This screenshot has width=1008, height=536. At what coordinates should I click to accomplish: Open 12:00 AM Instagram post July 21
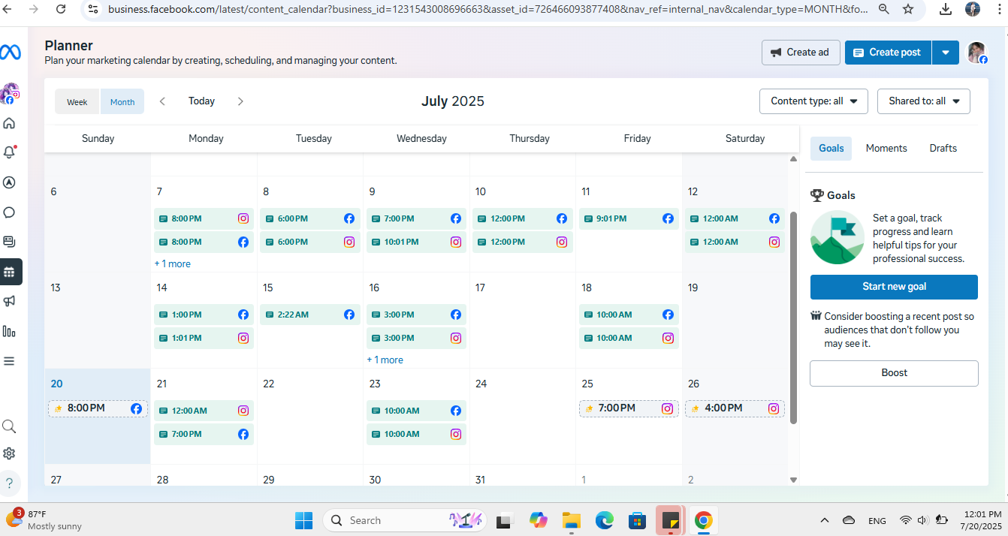pos(204,411)
